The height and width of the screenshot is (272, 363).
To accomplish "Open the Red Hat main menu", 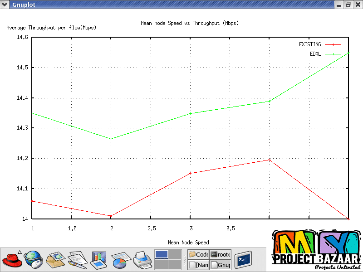I will (x=12, y=260).
